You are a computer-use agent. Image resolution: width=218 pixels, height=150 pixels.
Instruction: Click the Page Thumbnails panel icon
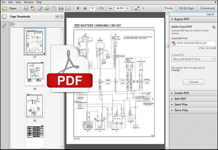4,17
